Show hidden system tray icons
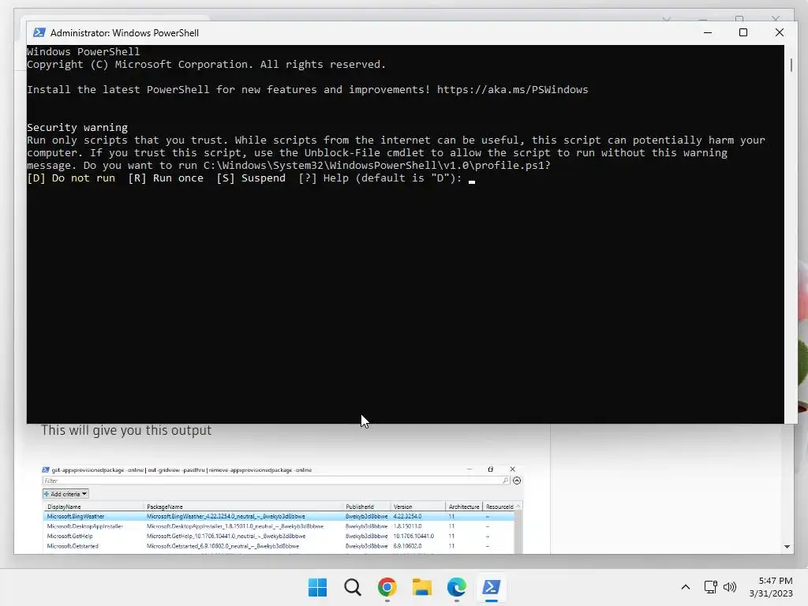 click(686, 587)
